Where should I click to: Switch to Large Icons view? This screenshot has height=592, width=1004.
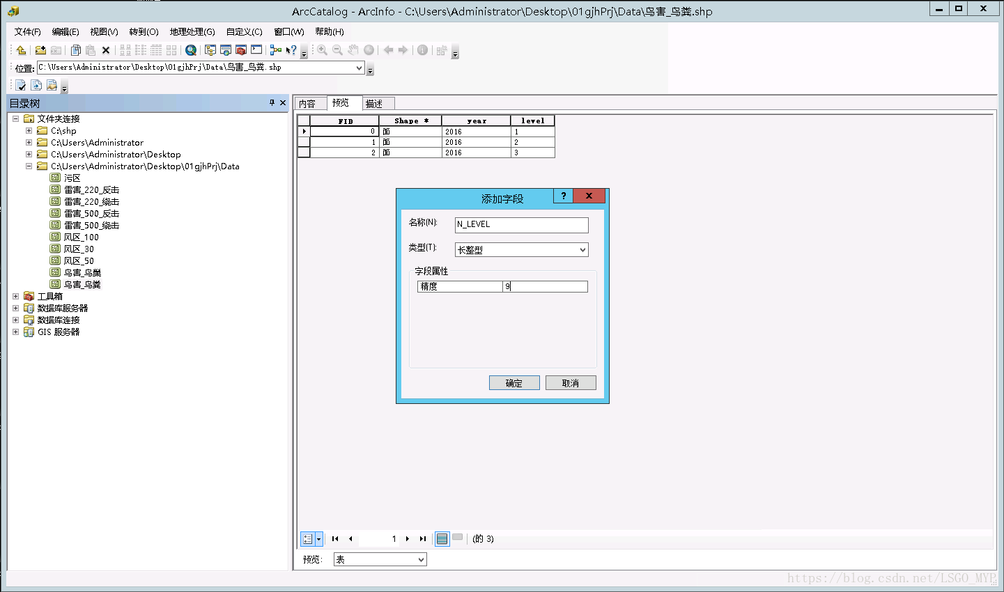tap(125, 50)
